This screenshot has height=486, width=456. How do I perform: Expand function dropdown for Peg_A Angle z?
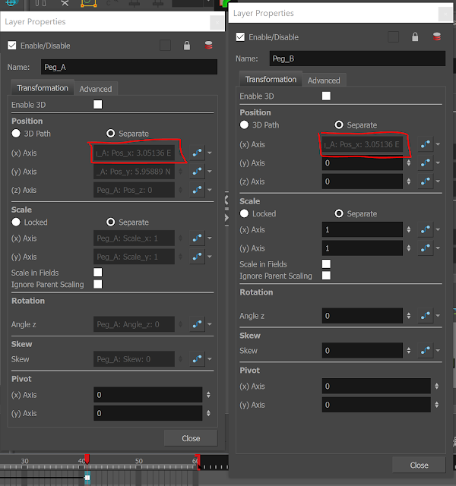pyautogui.click(x=210, y=324)
